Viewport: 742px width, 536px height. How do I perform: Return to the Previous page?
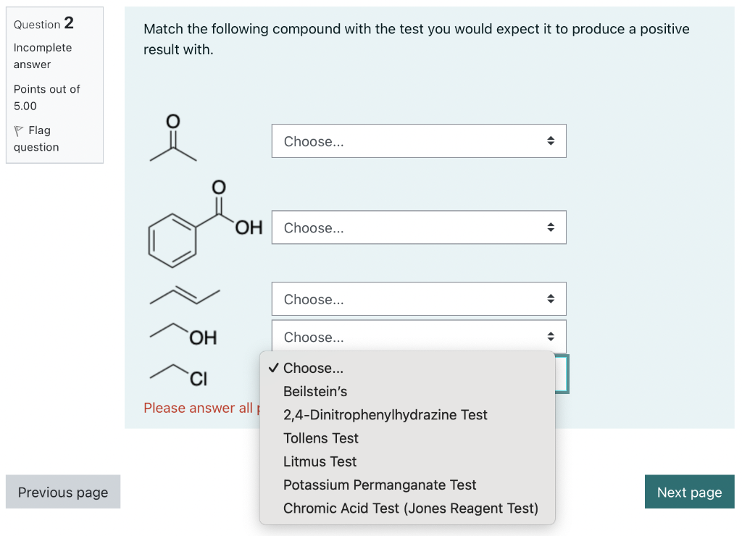pos(63,493)
